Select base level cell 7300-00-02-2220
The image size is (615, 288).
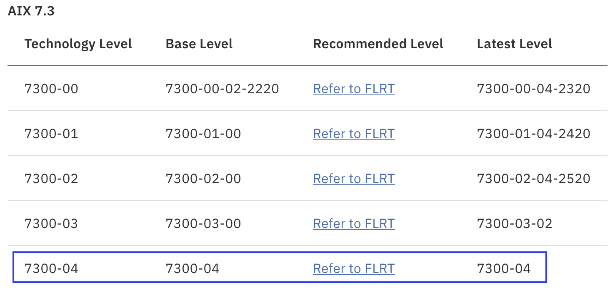(x=222, y=89)
